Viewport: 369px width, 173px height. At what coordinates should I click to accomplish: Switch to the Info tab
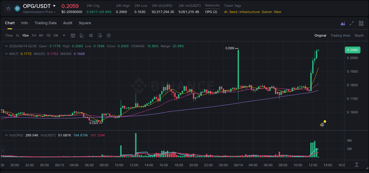coord(25,23)
